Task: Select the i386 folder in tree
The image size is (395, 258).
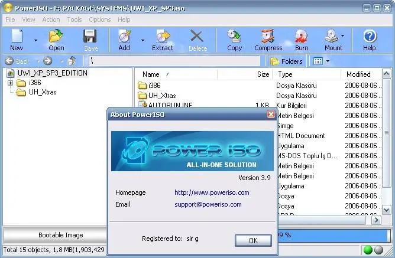Action: (x=35, y=83)
